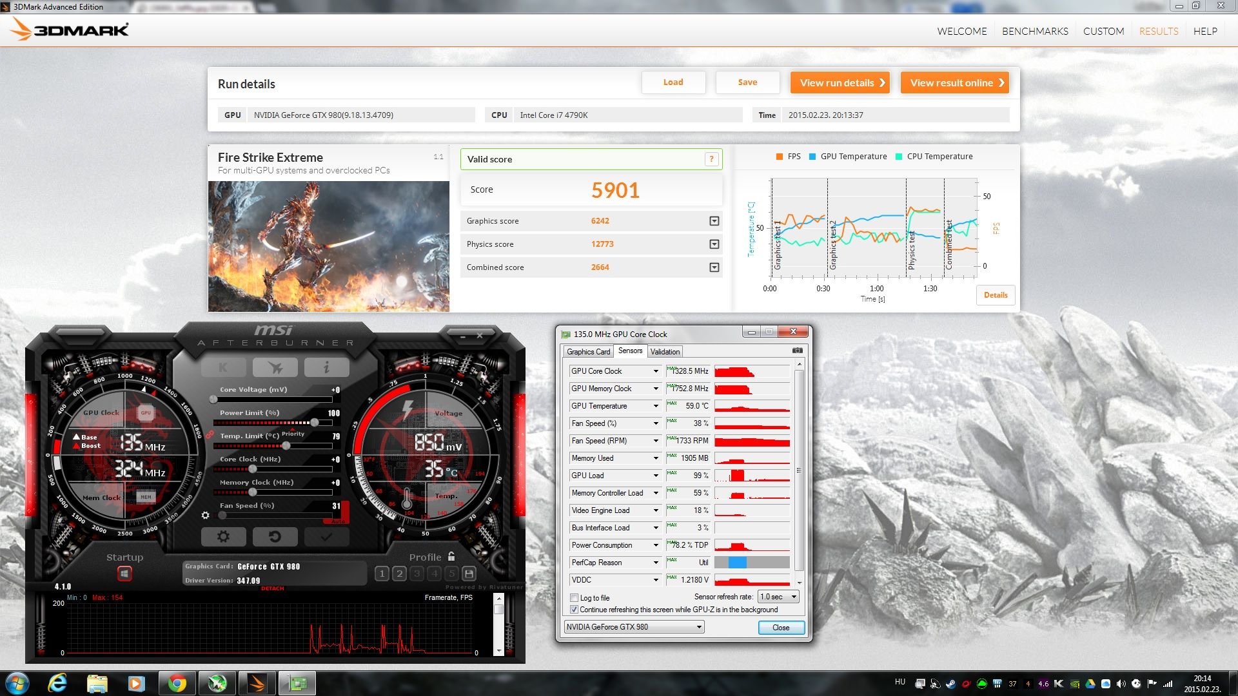Switch to Graphics Card tab in GPU-Z
The image size is (1238, 696).
tap(588, 351)
